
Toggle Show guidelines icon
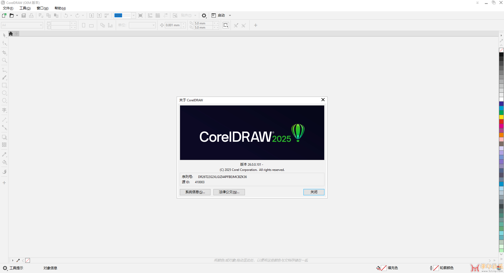(x=165, y=15)
